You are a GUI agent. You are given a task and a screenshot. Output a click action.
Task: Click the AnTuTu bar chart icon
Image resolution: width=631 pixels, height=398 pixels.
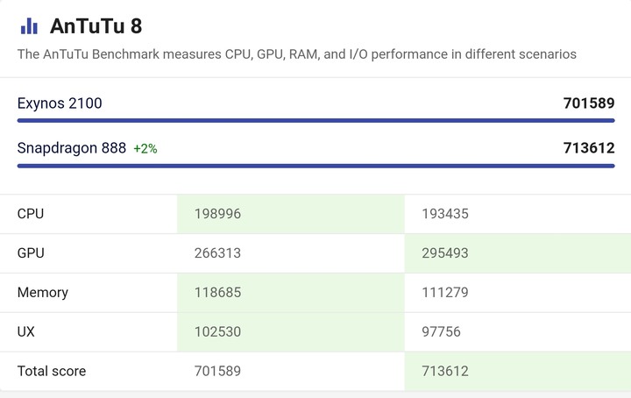click(29, 26)
